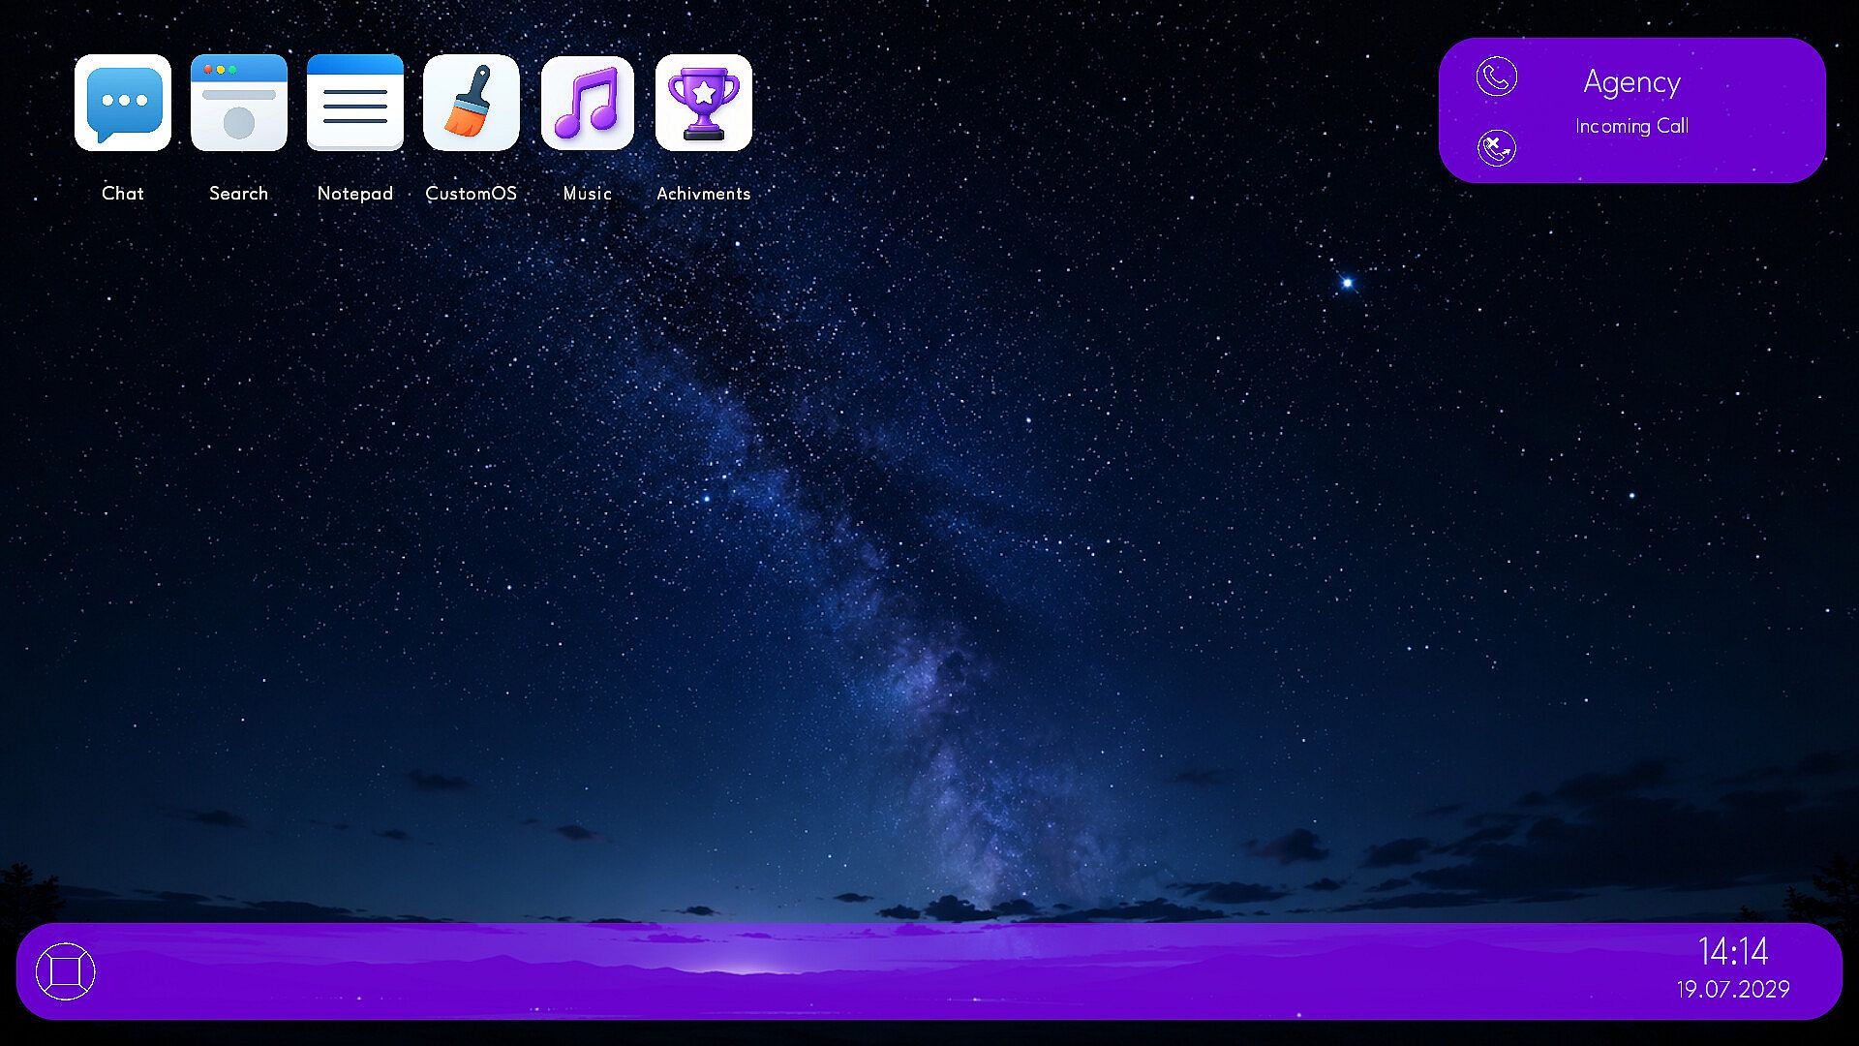The image size is (1859, 1046).
Task: Launch the Search browser icon
Action: (239, 103)
